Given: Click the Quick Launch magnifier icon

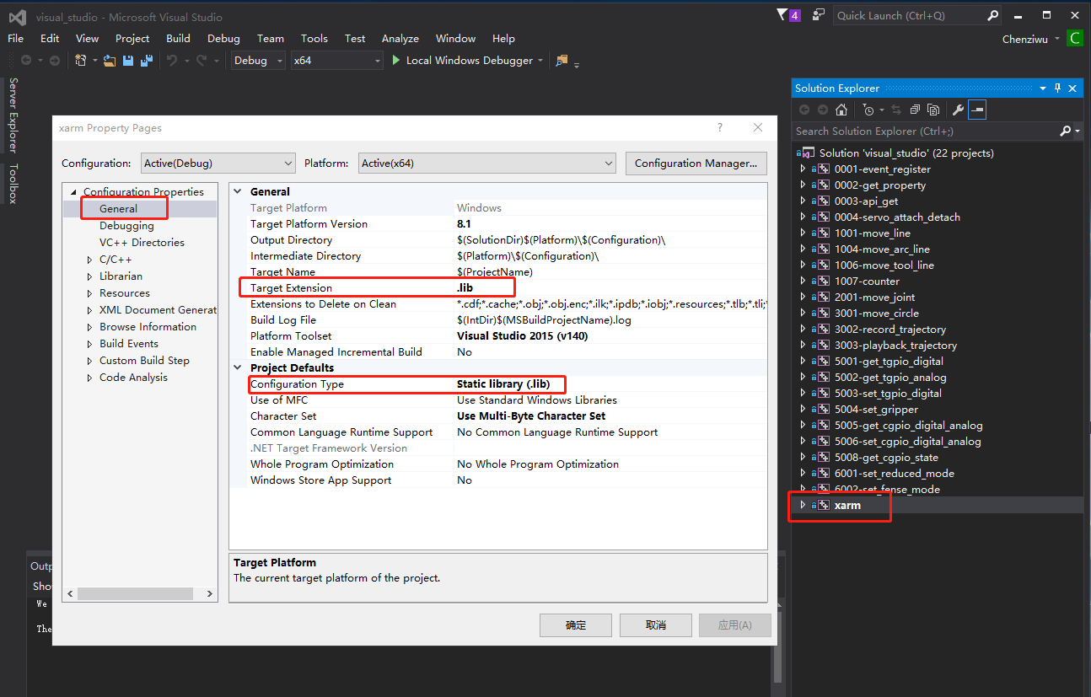Looking at the screenshot, I should pyautogui.click(x=992, y=15).
